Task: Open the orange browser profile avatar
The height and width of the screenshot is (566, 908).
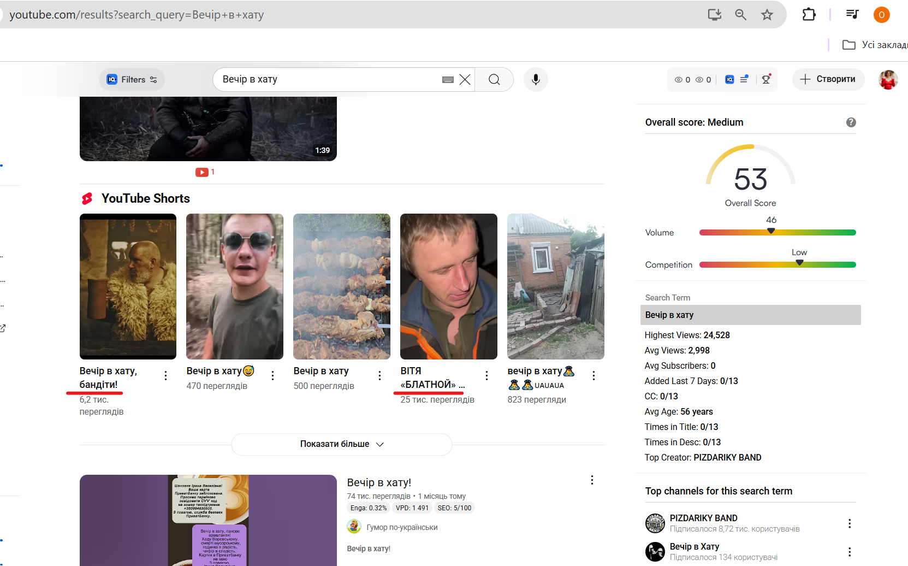Action: pyautogui.click(x=882, y=15)
